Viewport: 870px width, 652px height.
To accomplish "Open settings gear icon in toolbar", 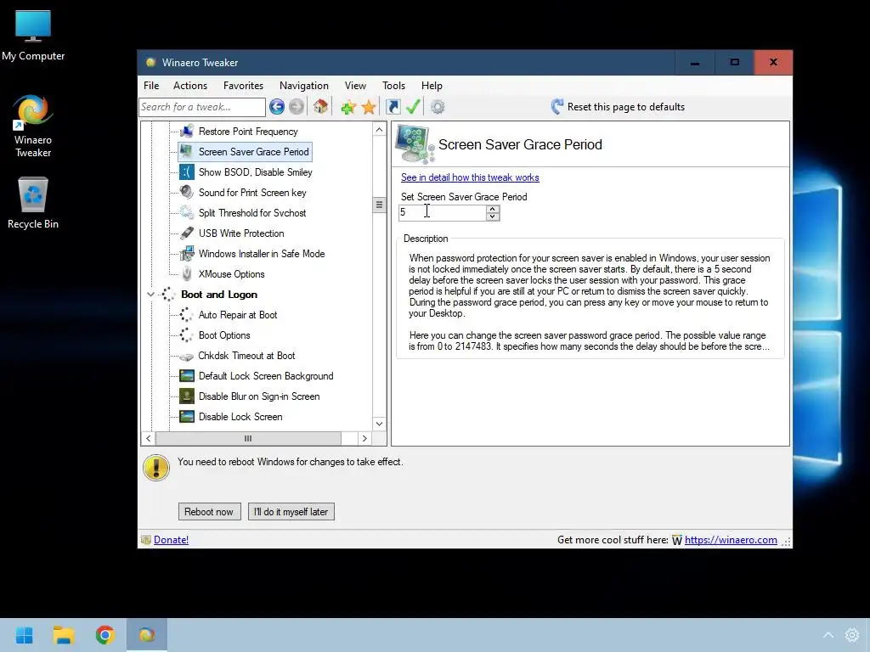I will 438,106.
